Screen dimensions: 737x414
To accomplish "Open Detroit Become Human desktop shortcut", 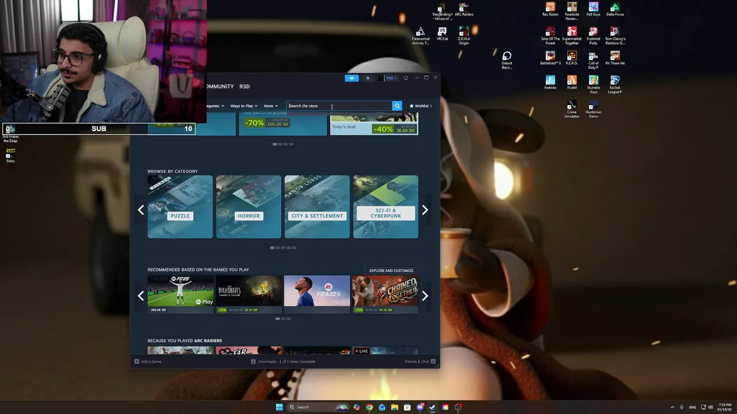I will coord(507,60).
